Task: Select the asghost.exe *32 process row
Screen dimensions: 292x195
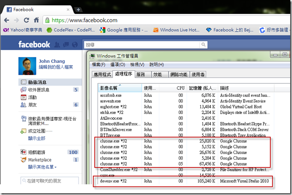Action: pyautogui.click(x=185, y=107)
